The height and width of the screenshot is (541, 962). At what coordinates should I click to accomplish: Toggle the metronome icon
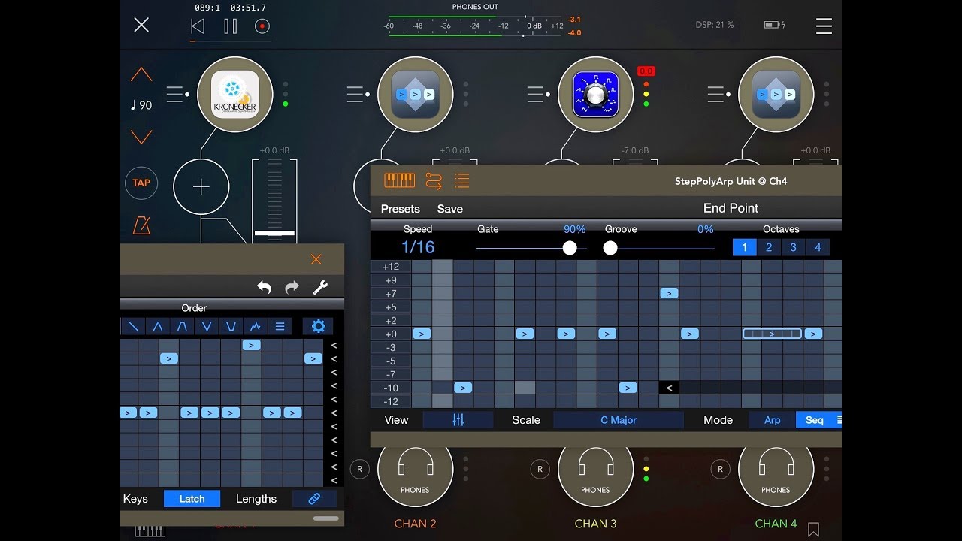[x=141, y=225]
